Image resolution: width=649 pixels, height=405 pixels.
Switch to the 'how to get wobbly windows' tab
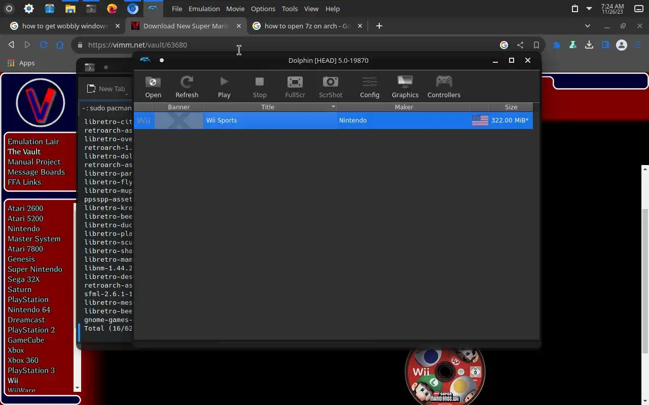[65, 26]
